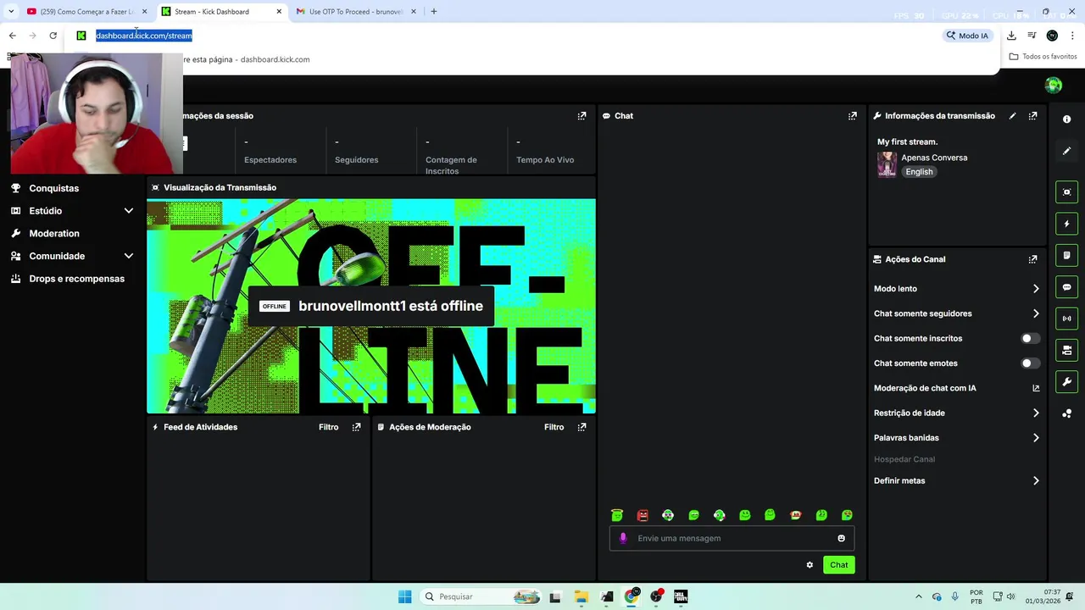The image size is (1085, 610).
Task: Open the emoji picker in chat input
Action: click(x=841, y=538)
